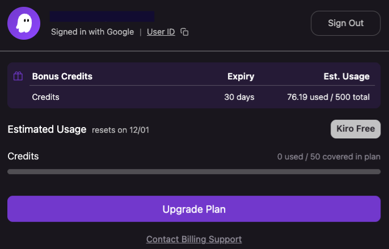Open the Contact Billing Support link

coord(194,239)
